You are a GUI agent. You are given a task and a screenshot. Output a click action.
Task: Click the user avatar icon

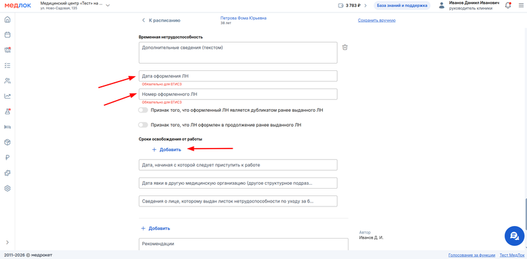441,5
